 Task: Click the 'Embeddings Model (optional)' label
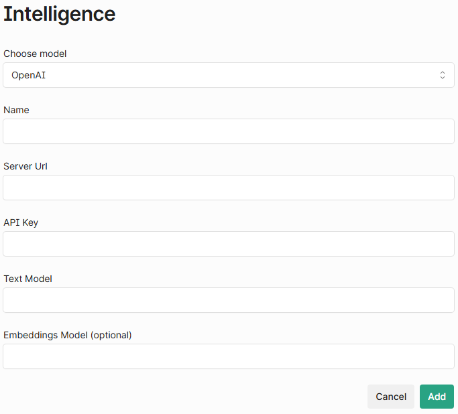pos(67,335)
